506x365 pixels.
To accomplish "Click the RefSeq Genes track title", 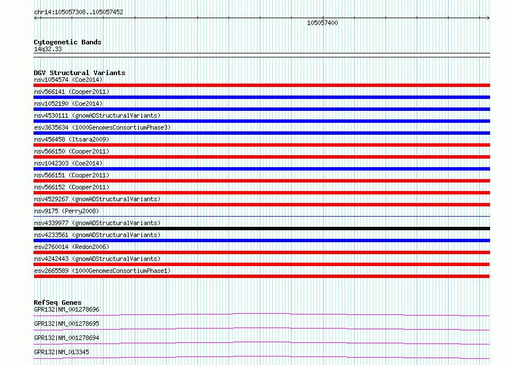I will pyautogui.click(x=57, y=302).
